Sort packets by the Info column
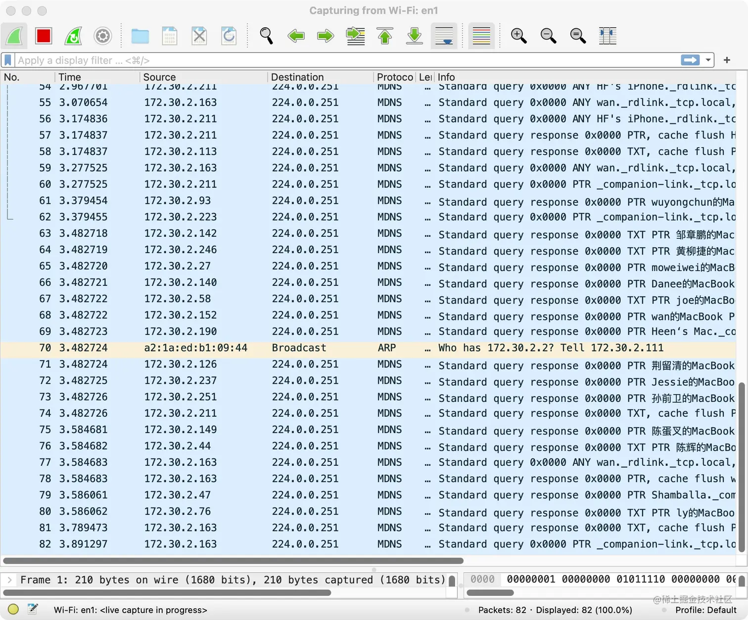Screen dimensions: 748x620 (585, 77)
